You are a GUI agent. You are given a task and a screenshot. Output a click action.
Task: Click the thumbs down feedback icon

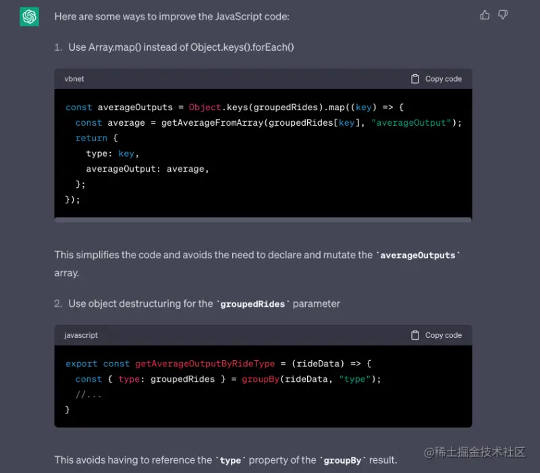[x=503, y=15]
